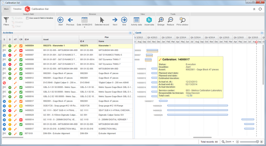266x146 pixels.
Task: Click the Gantt bar labeled 14000029
Action: 197,115
